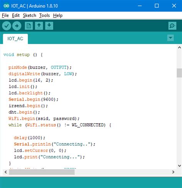The image size is (182, 188).
Task: Click the 'lcd.init();' line
Action: click(23, 87)
